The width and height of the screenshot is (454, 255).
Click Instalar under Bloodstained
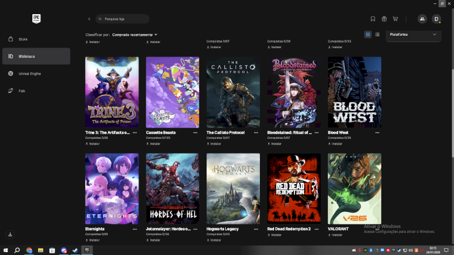point(275,144)
